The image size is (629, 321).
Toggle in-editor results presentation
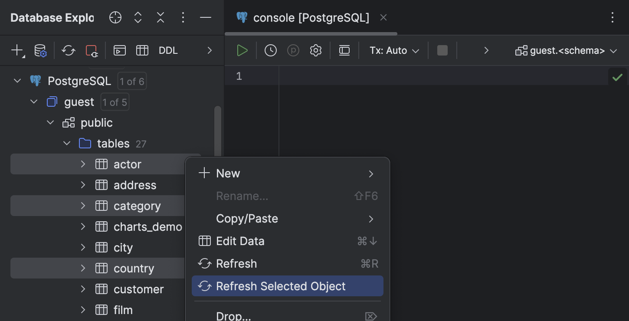[344, 50]
